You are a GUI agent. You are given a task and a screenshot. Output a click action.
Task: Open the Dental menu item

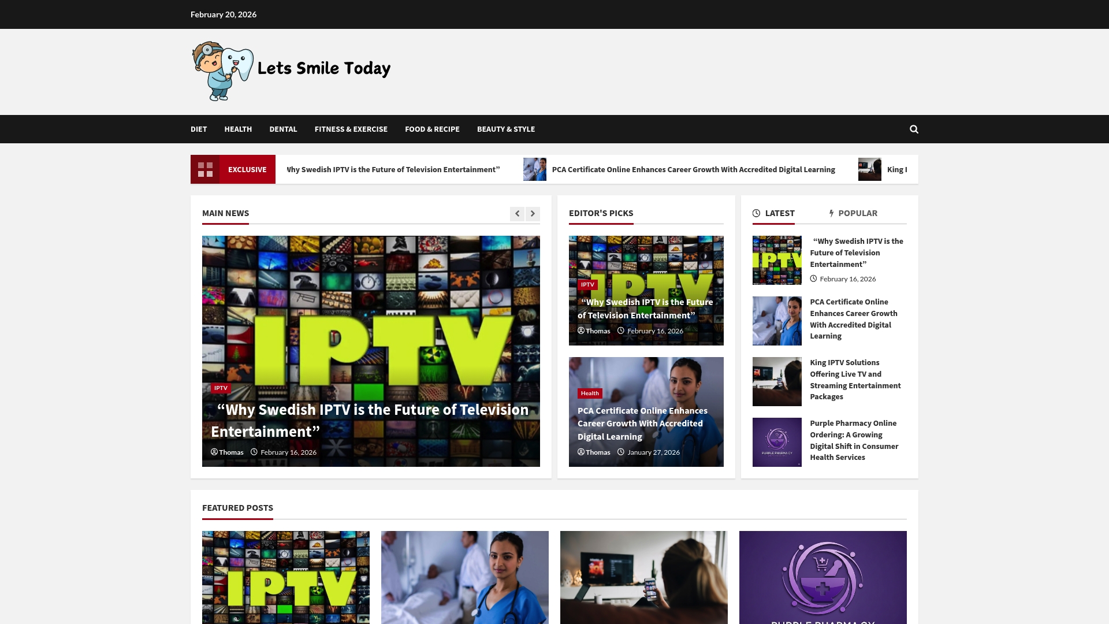(x=283, y=129)
